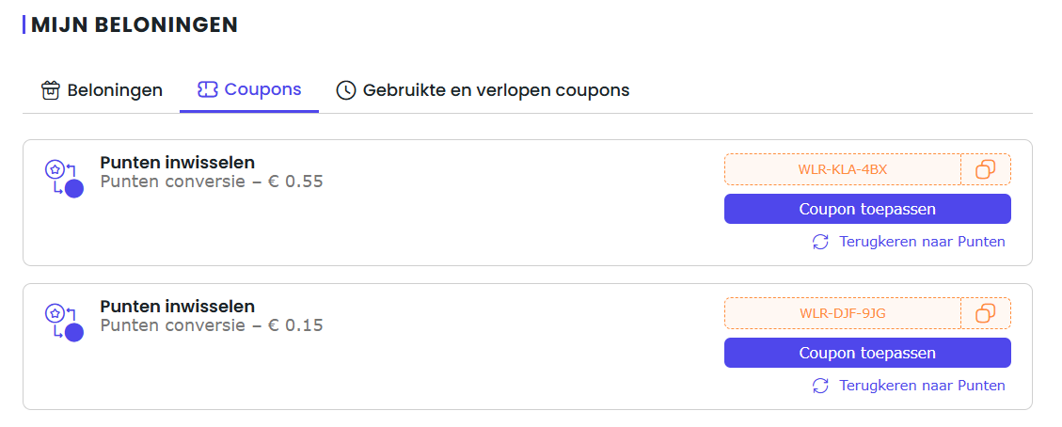Viewport: 1062px width, 427px height.
Task: Select the coupon code field WLR-DJF-9JG
Action: [843, 313]
